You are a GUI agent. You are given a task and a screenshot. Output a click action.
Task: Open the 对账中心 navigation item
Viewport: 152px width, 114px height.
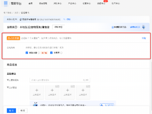58,3
